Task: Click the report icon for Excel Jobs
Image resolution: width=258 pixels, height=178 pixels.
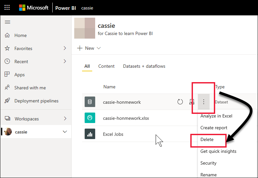Action: click(x=90, y=134)
